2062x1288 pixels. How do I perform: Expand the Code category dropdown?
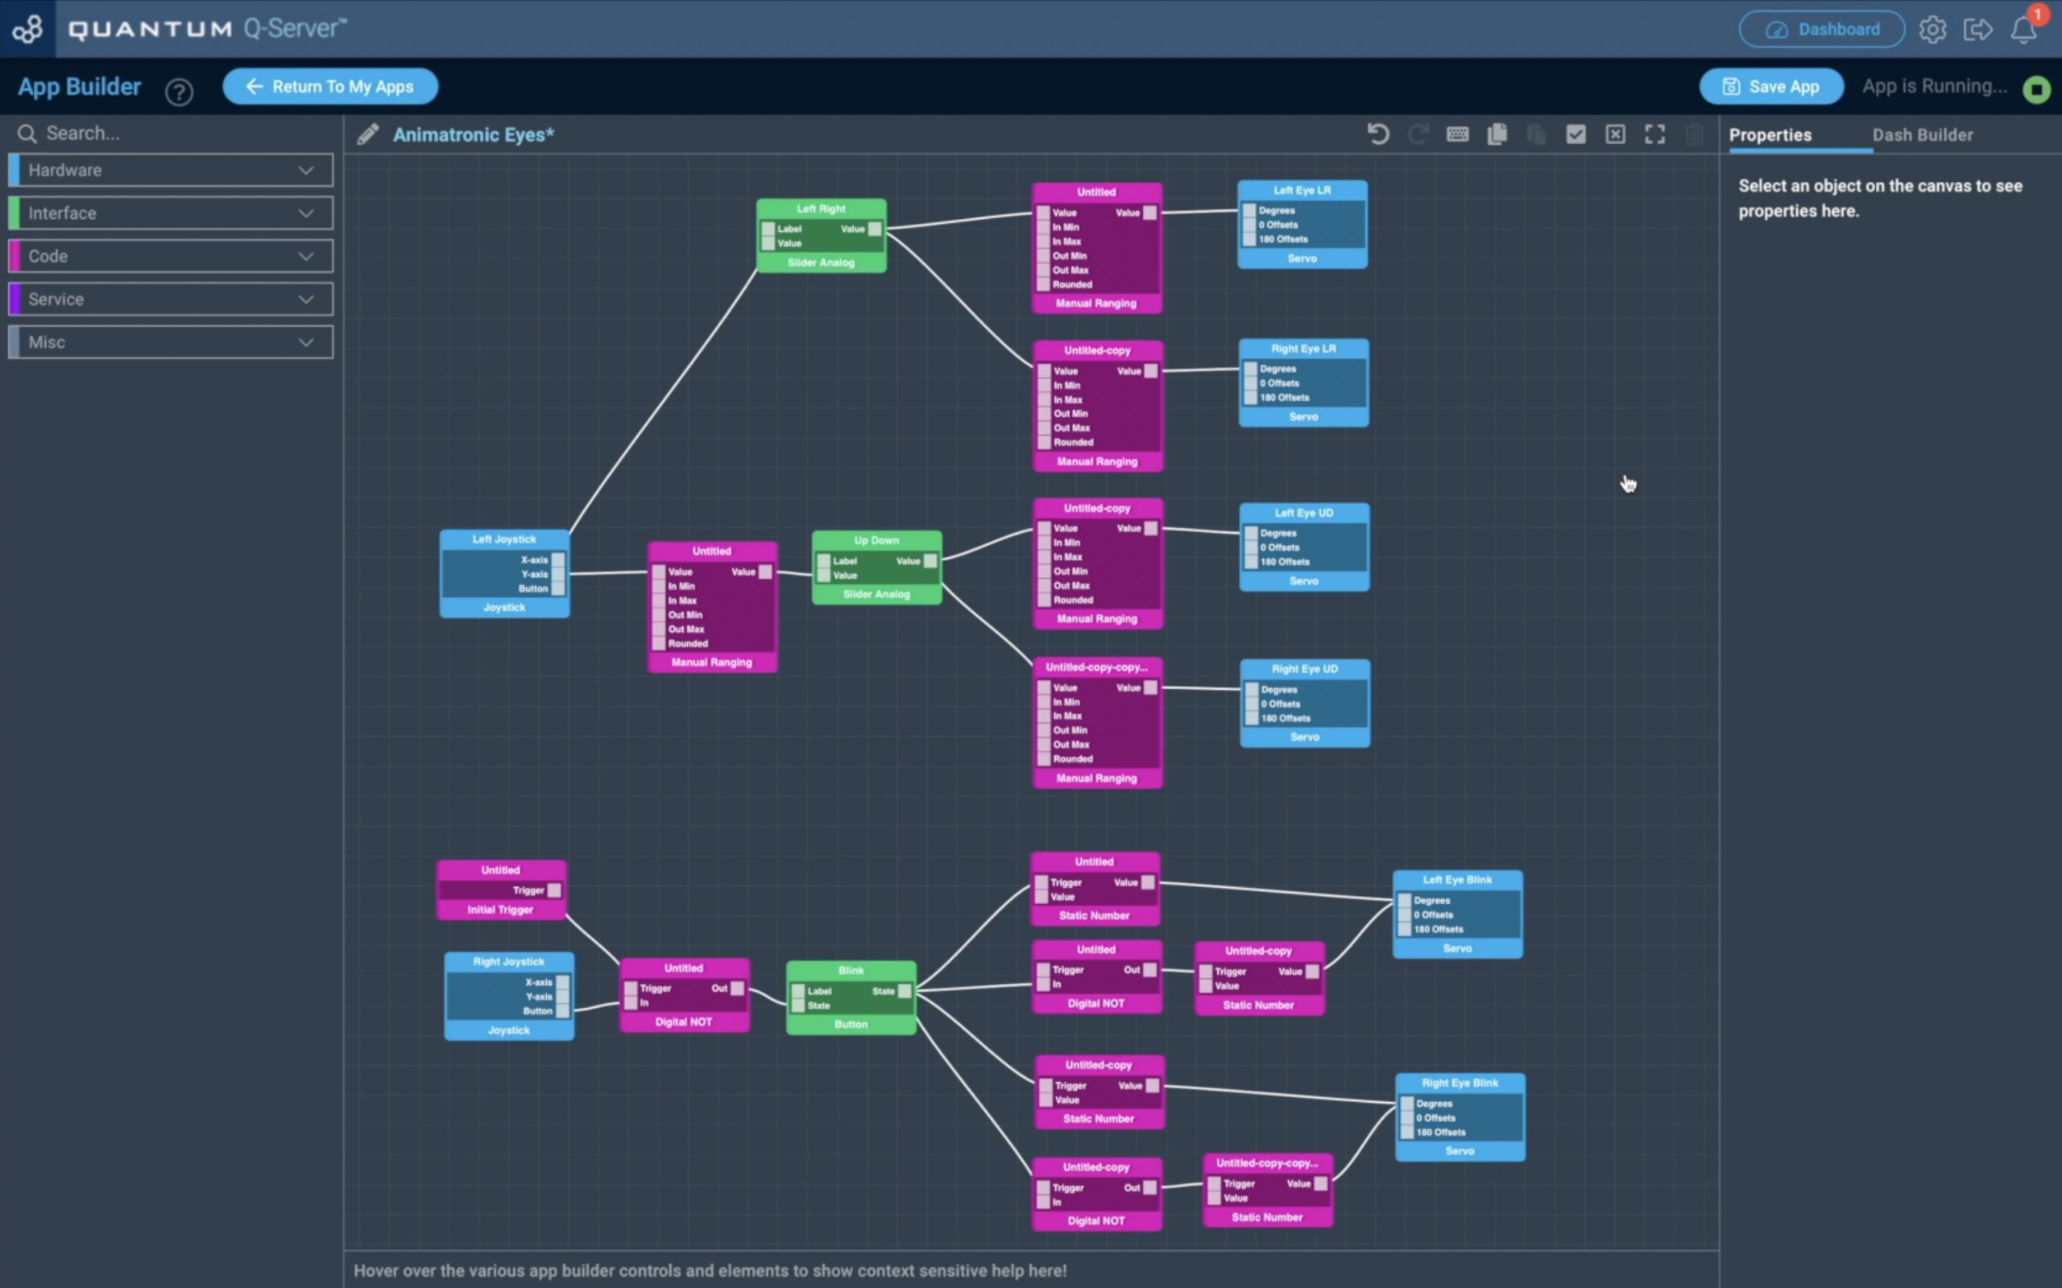[171, 257]
